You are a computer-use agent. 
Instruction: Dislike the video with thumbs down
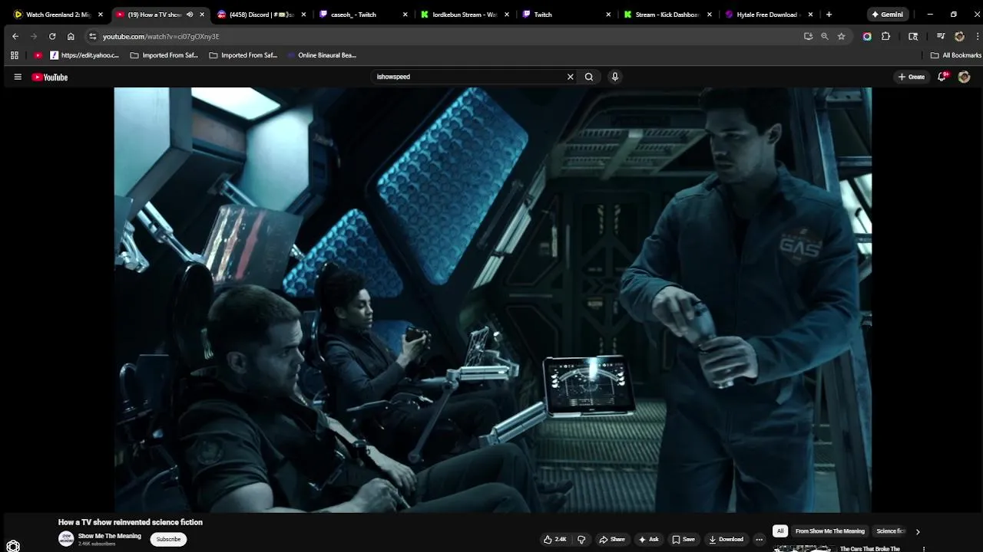point(581,539)
